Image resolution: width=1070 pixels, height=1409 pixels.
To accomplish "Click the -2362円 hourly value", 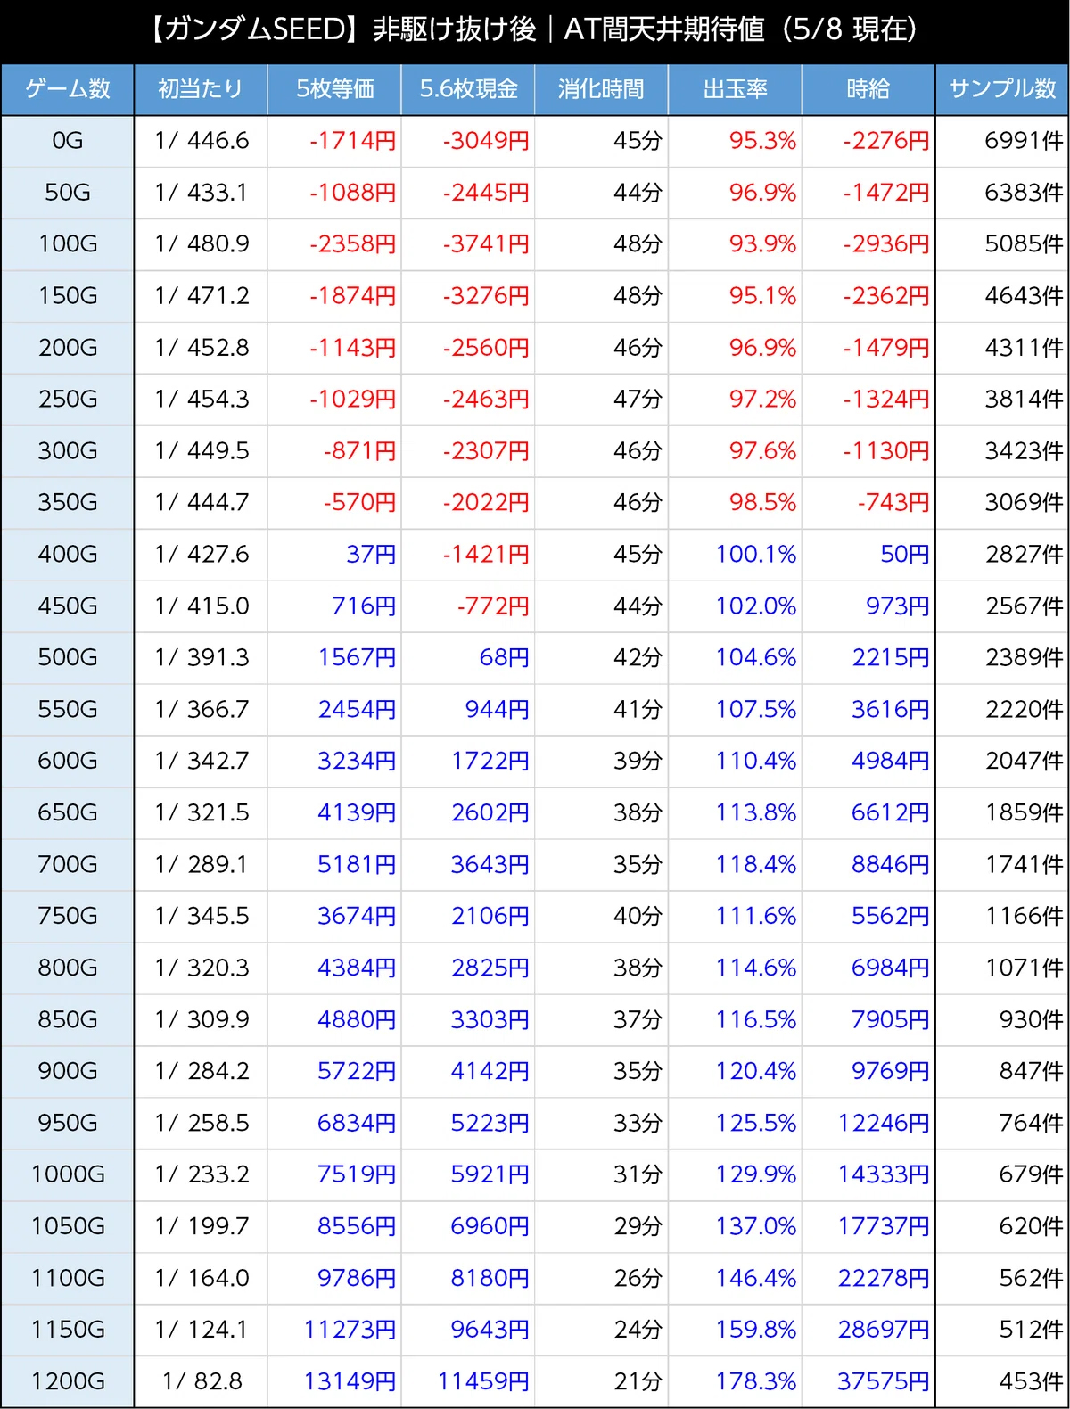I will pyautogui.click(x=886, y=296).
